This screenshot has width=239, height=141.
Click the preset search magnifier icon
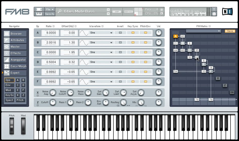[59, 11]
